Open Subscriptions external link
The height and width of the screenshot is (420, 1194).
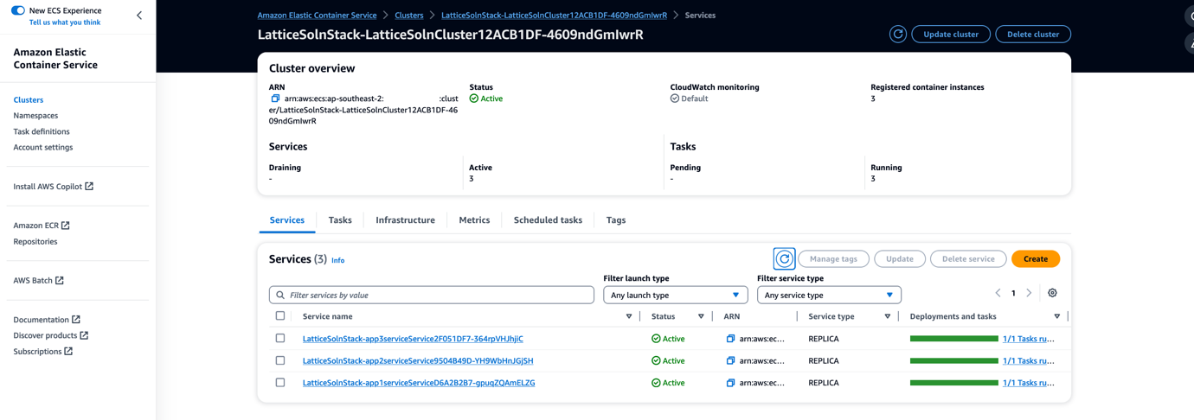click(x=42, y=351)
